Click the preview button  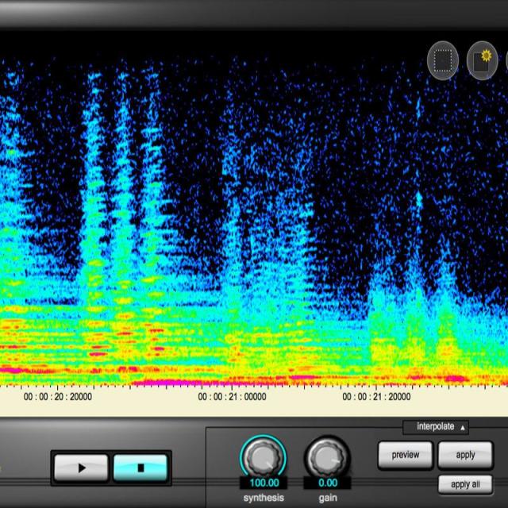click(x=405, y=456)
